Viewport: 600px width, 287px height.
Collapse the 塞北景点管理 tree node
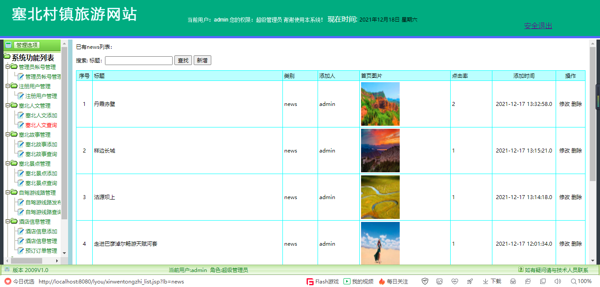[x=7, y=163]
